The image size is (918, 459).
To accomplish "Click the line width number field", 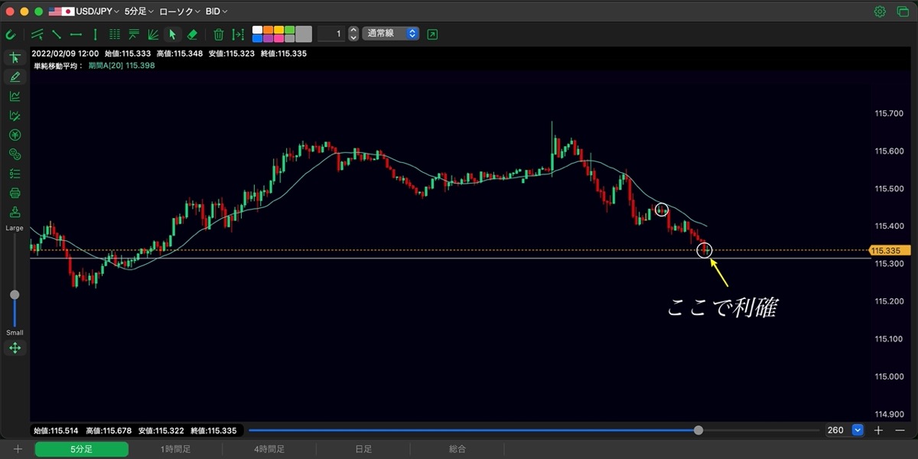I will [330, 34].
